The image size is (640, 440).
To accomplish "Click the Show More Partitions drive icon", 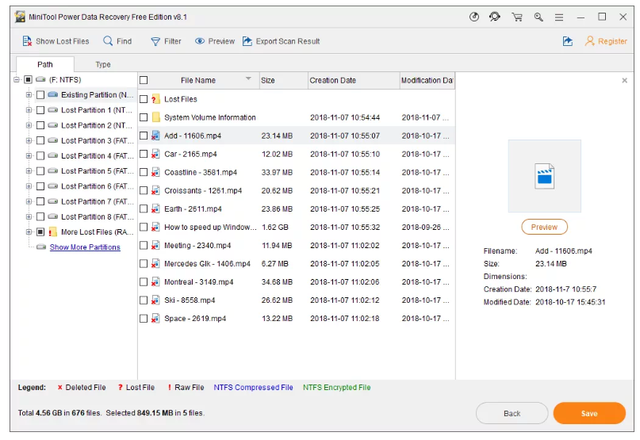I will 41,247.
